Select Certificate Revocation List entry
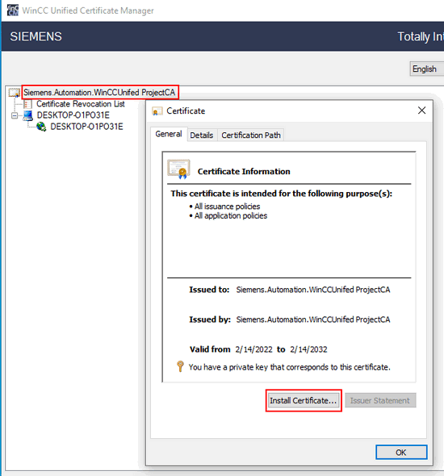Viewport: 444px width, 476px height. click(81, 104)
